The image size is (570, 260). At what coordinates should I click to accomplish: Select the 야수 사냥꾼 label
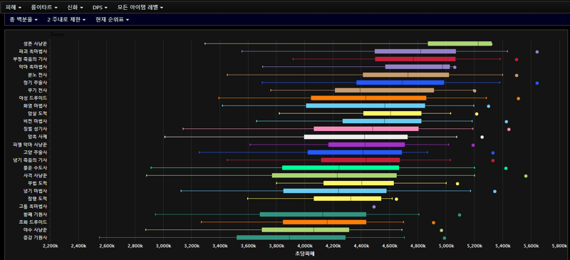(35, 230)
